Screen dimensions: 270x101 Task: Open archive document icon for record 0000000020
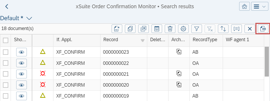(179, 85)
